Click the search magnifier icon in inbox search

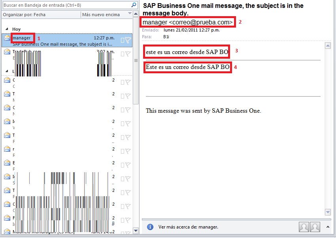pos(134,5)
